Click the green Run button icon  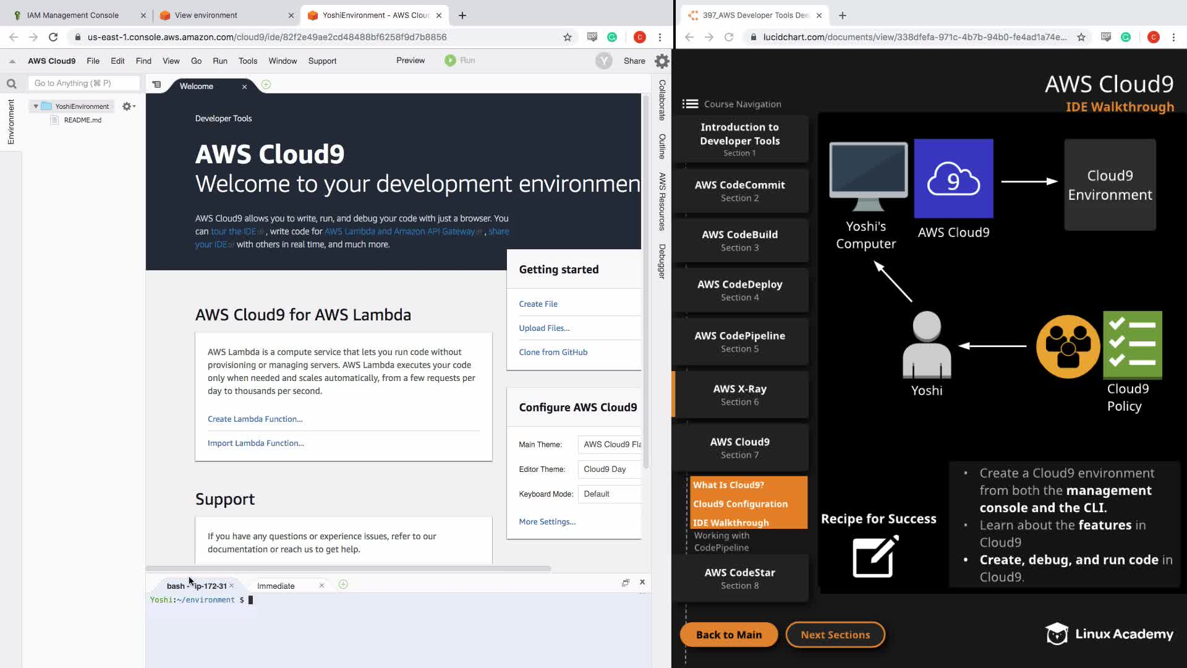coord(450,61)
